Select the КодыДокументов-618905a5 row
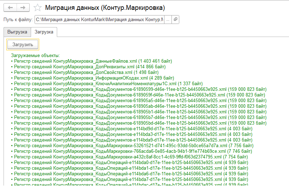This screenshot has height=188, width=289. (139, 101)
